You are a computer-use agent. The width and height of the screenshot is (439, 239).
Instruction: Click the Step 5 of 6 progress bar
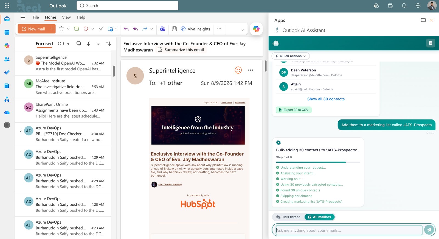(318, 162)
